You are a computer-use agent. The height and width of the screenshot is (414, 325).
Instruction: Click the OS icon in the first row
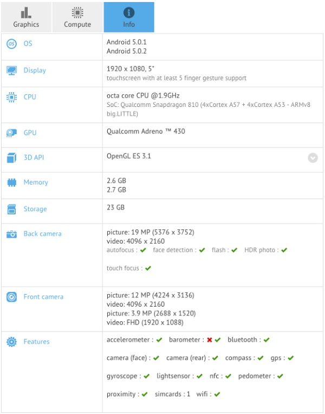[11, 43]
